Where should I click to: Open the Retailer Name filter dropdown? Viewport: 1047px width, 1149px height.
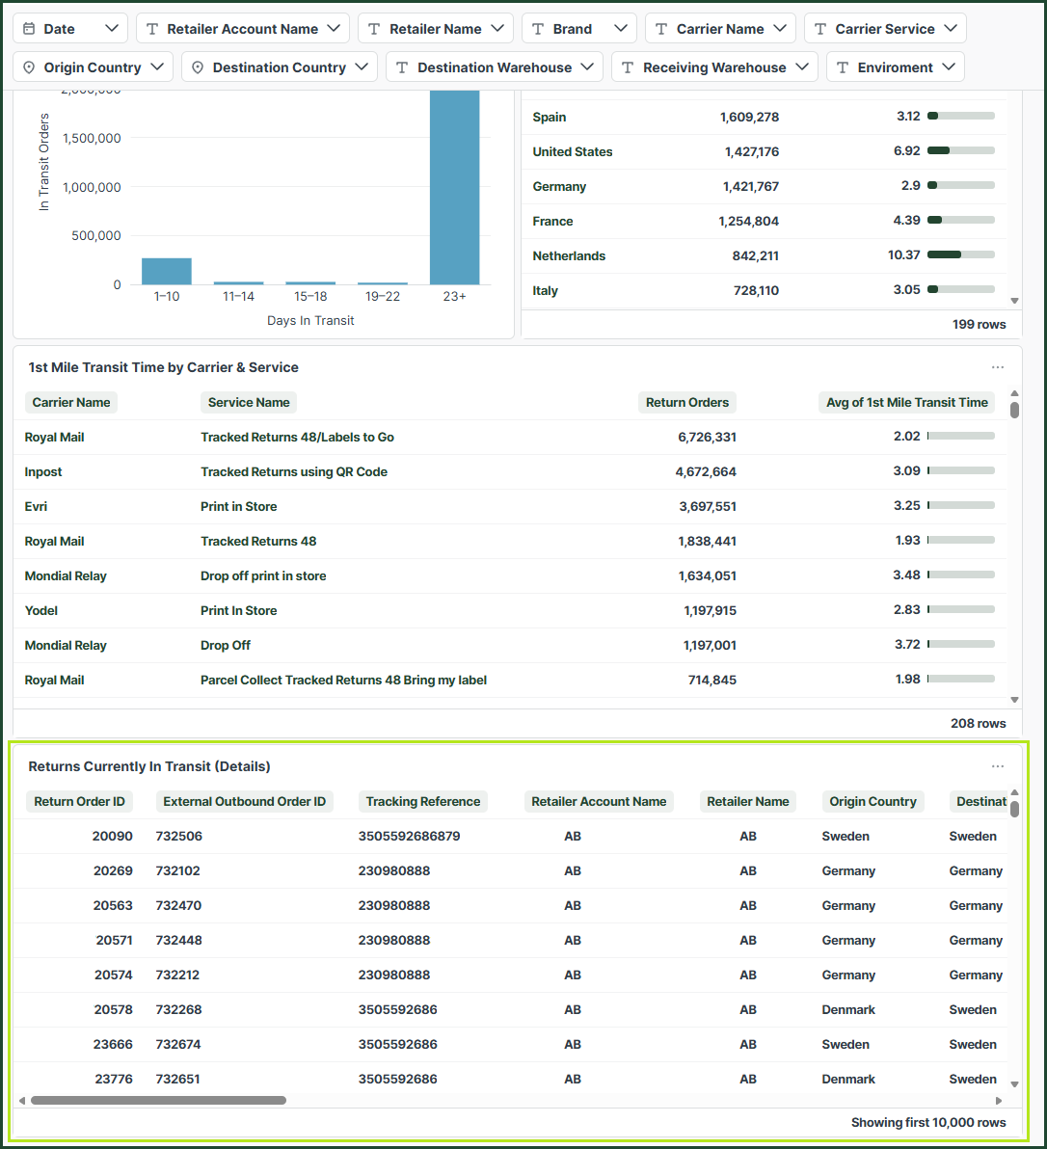[435, 29]
